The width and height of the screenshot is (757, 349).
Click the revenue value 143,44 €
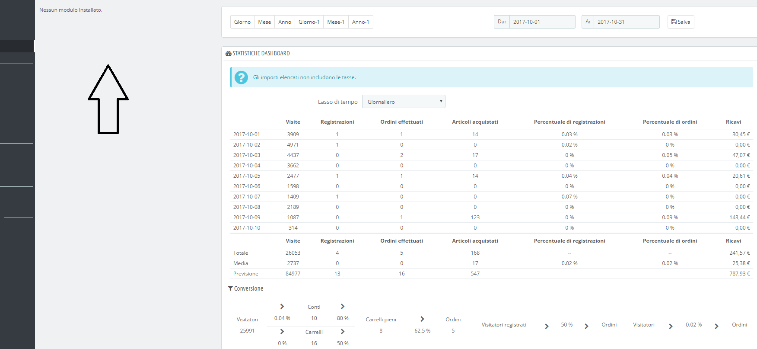740,218
